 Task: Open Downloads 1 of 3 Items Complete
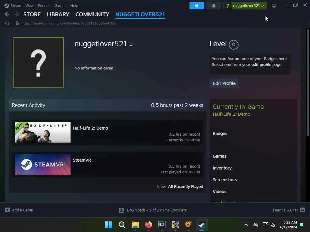click(157, 210)
